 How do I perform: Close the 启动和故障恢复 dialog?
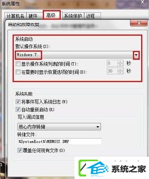[x=139, y=23]
